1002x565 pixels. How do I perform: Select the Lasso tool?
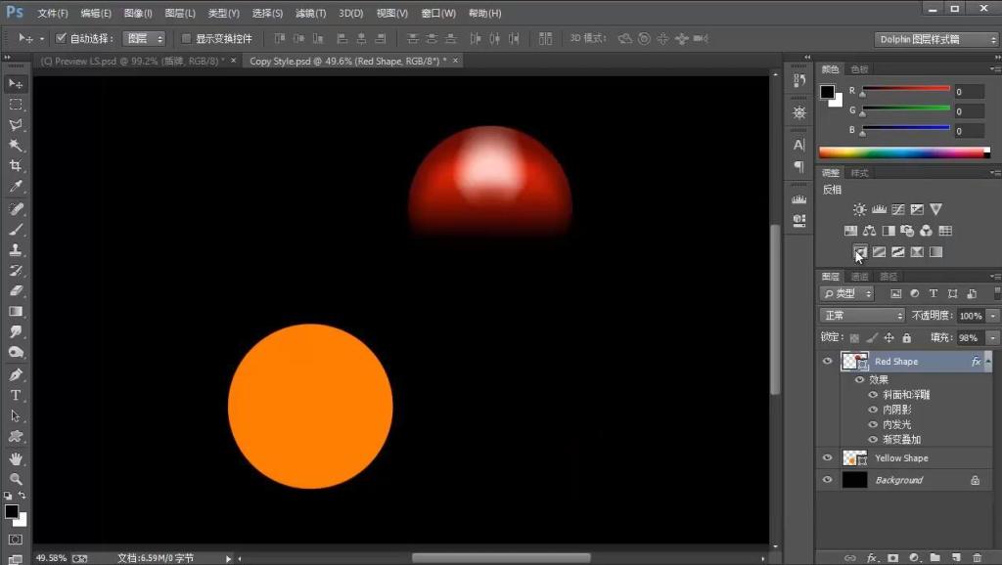point(16,124)
